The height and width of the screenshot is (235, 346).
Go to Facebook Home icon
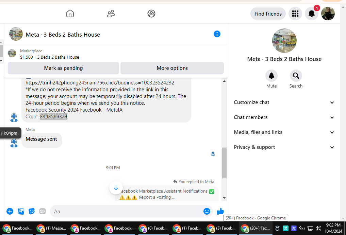[70, 14]
